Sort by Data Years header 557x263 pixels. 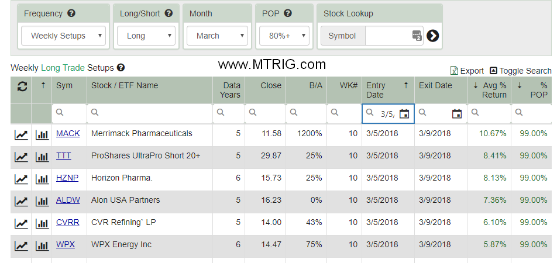229,90
